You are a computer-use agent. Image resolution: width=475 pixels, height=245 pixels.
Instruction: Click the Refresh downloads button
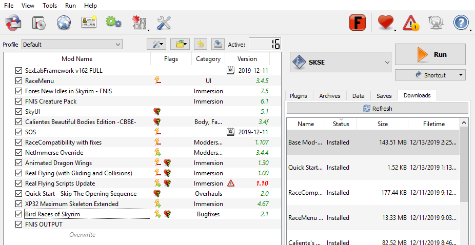378,109
